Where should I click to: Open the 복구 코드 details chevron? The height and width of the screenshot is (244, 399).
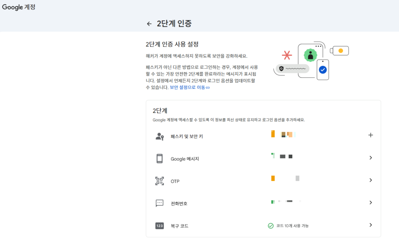(x=370, y=225)
